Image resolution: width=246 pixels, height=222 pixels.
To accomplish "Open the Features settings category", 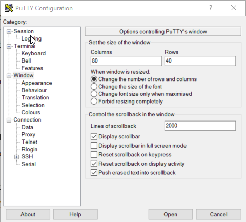I will (32, 68).
